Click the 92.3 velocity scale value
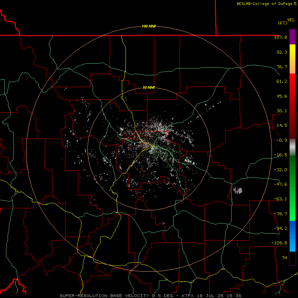The image size is (298, 298). click(x=282, y=52)
